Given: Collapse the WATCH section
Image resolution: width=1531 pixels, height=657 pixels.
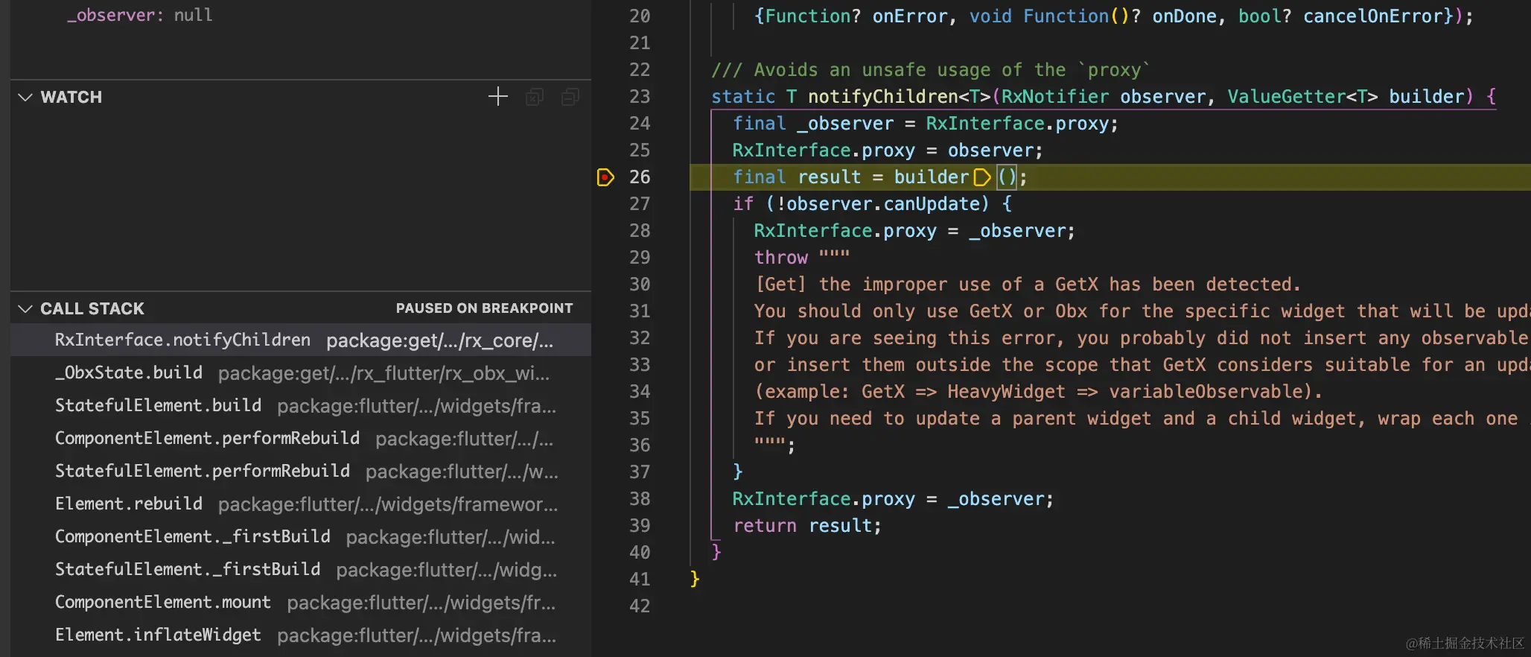Looking at the screenshot, I should tap(25, 98).
